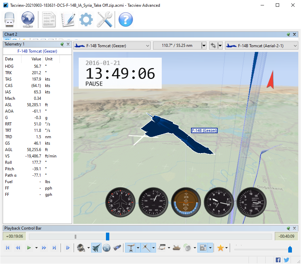Click the Unit column header
The width and height of the screenshot is (301, 264).
click(51, 59)
